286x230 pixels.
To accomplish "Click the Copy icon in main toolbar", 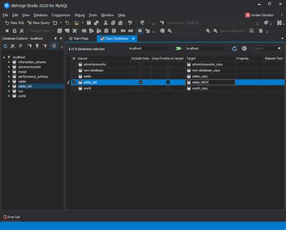I will click(x=113, y=23).
